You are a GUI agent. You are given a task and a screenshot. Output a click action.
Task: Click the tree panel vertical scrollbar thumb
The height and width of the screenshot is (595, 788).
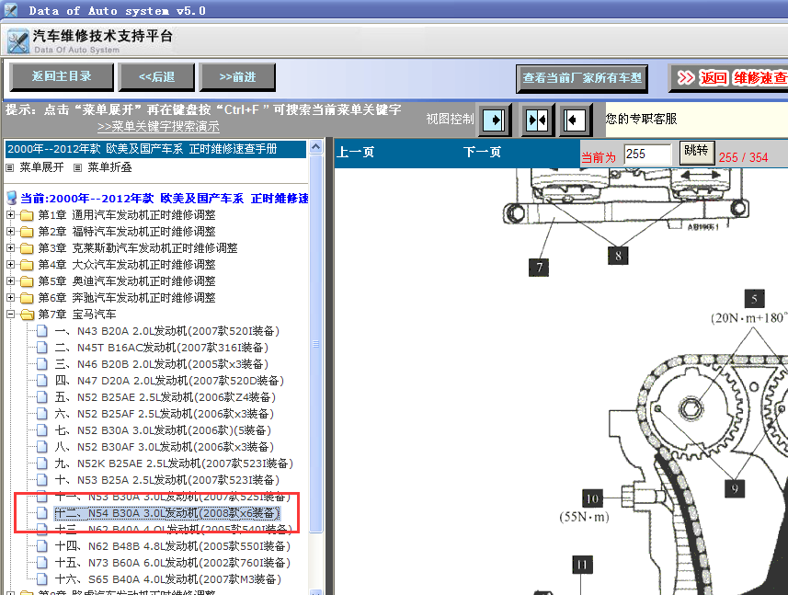(315, 344)
